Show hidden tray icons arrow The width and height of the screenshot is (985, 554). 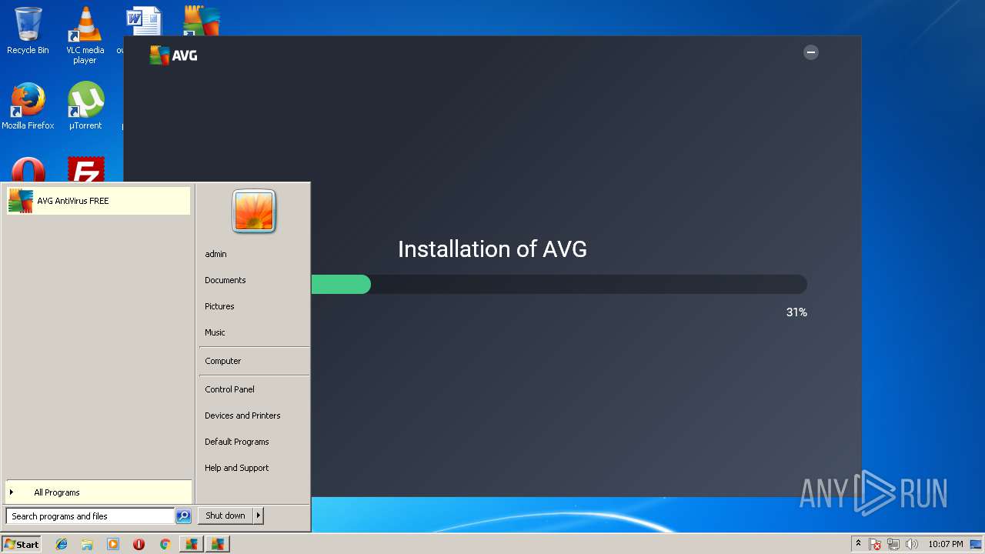pyautogui.click(x=858, y=544)
